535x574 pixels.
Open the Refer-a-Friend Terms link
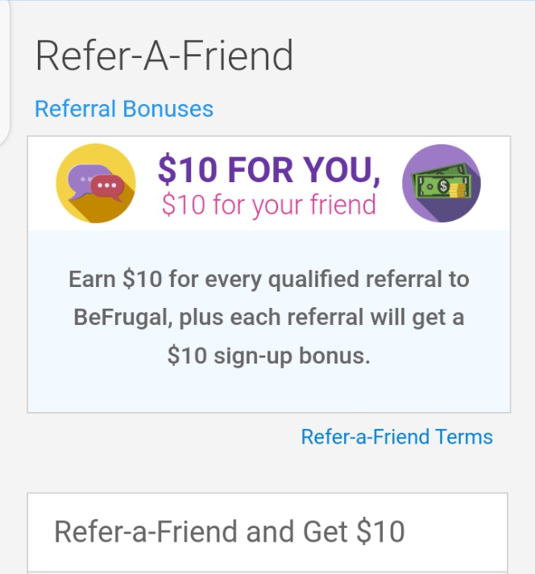pyautogui.click(x=396, y=437)
